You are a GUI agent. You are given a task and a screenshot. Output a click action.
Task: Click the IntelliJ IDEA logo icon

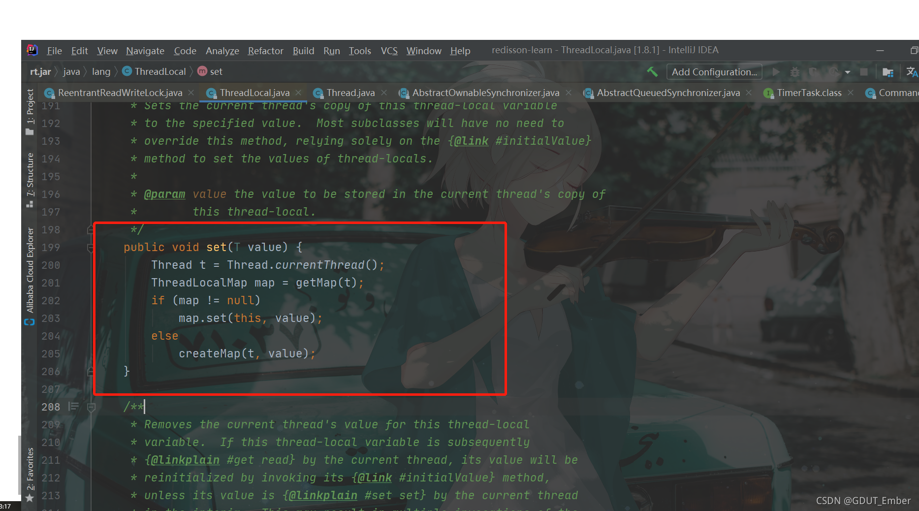(x=32, y=50)
